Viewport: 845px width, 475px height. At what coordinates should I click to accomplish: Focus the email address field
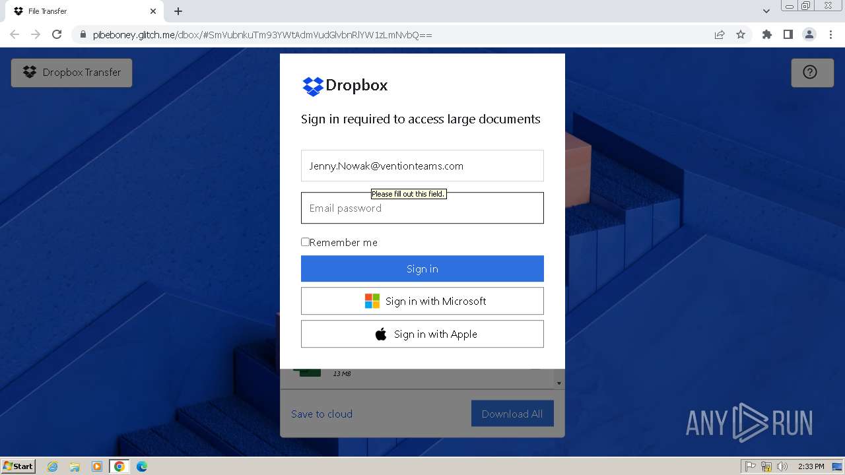[422, 166]
